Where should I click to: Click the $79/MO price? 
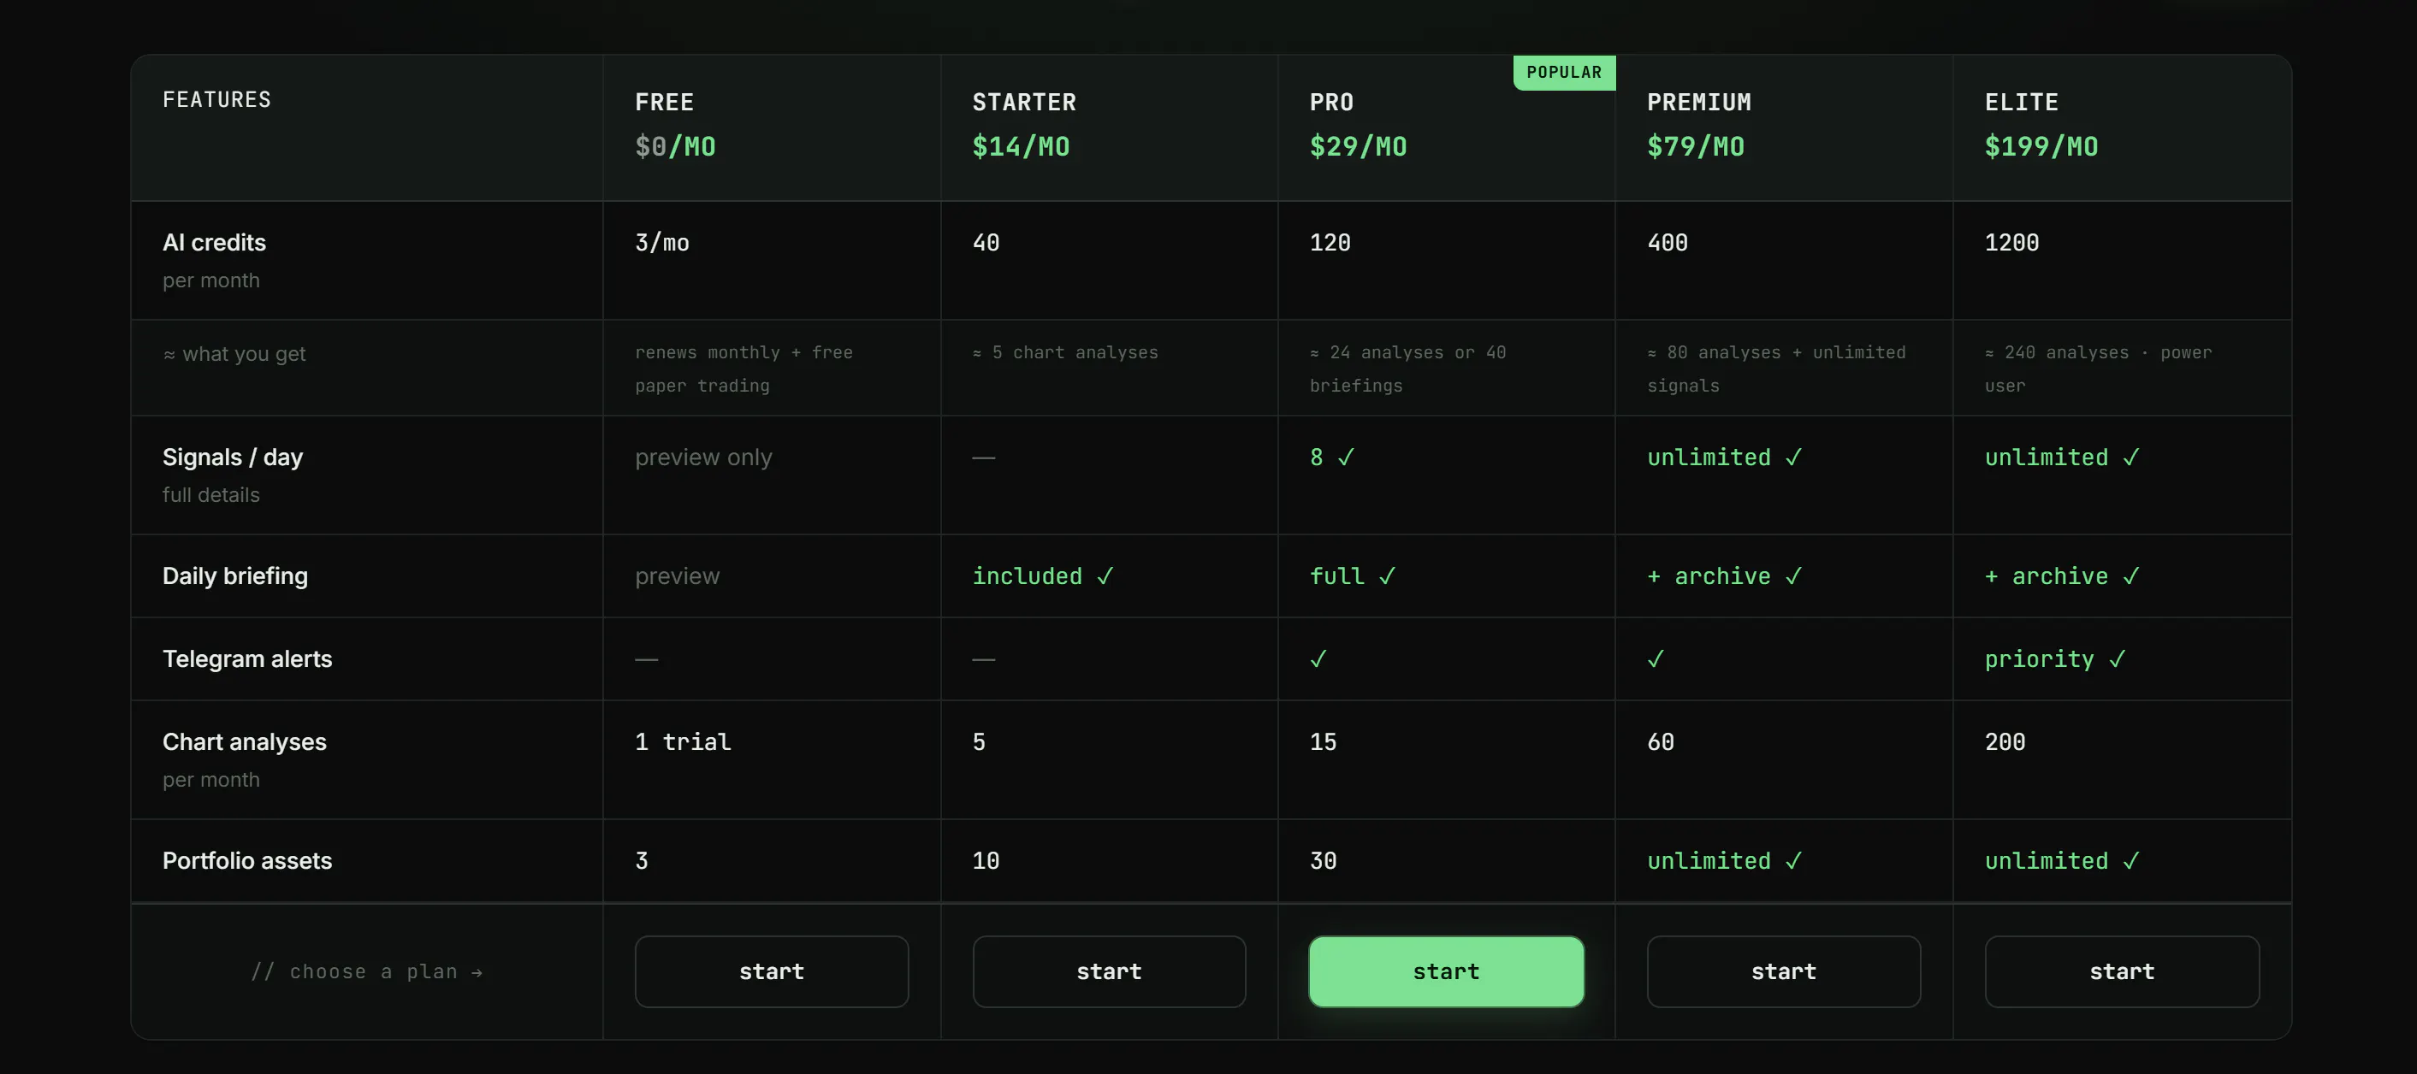tap(1697, 146)
